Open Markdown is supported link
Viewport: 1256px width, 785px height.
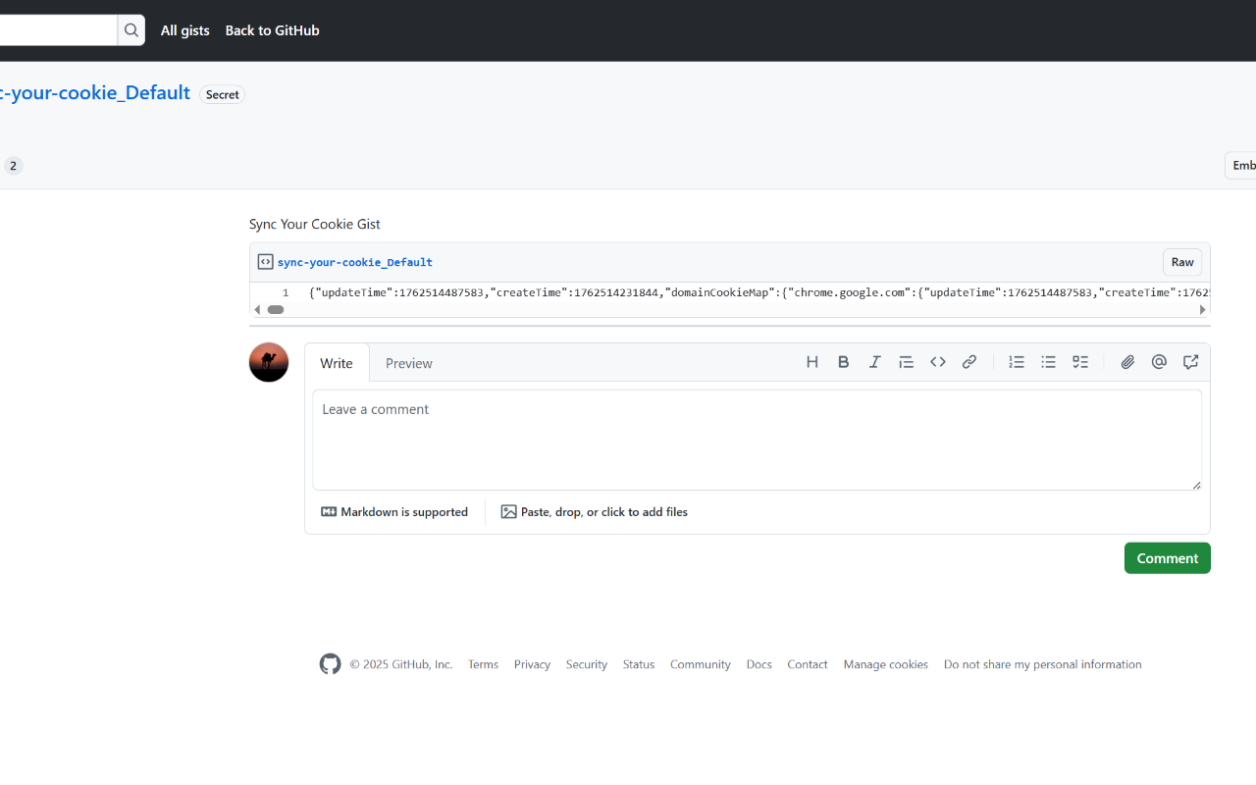click(394, 512)
